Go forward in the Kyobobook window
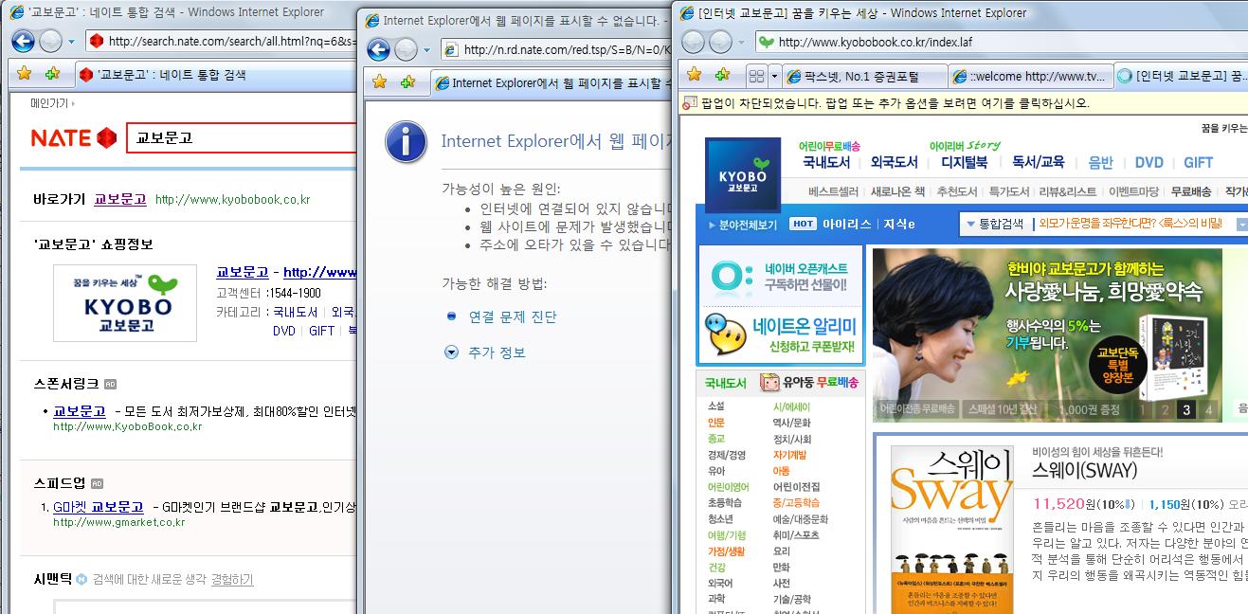 [721, 42]
